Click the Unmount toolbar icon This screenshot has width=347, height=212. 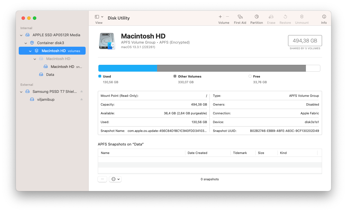[302, 17]
